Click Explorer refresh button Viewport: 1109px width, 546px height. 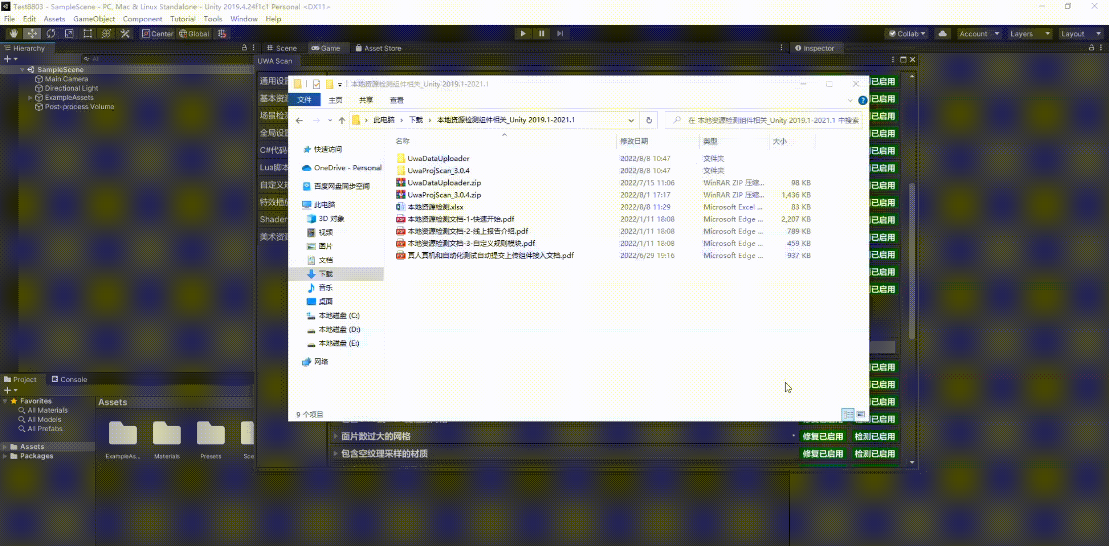click(x=649, y=120)
